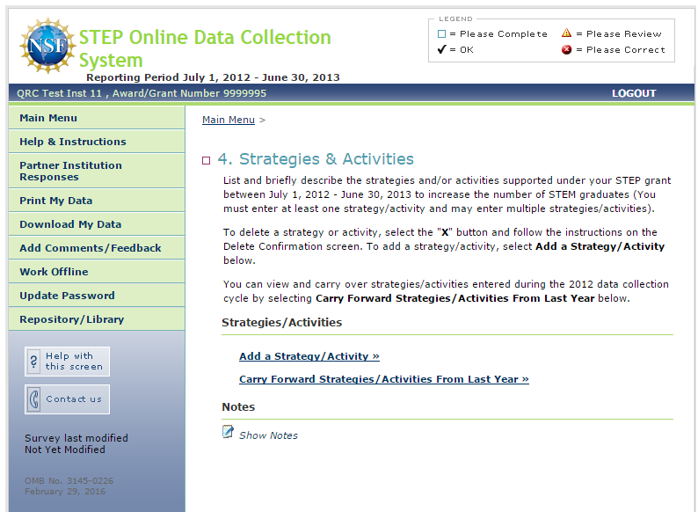
Task: Go to Partner Institution Responses
Action: [x=70, y=171]
